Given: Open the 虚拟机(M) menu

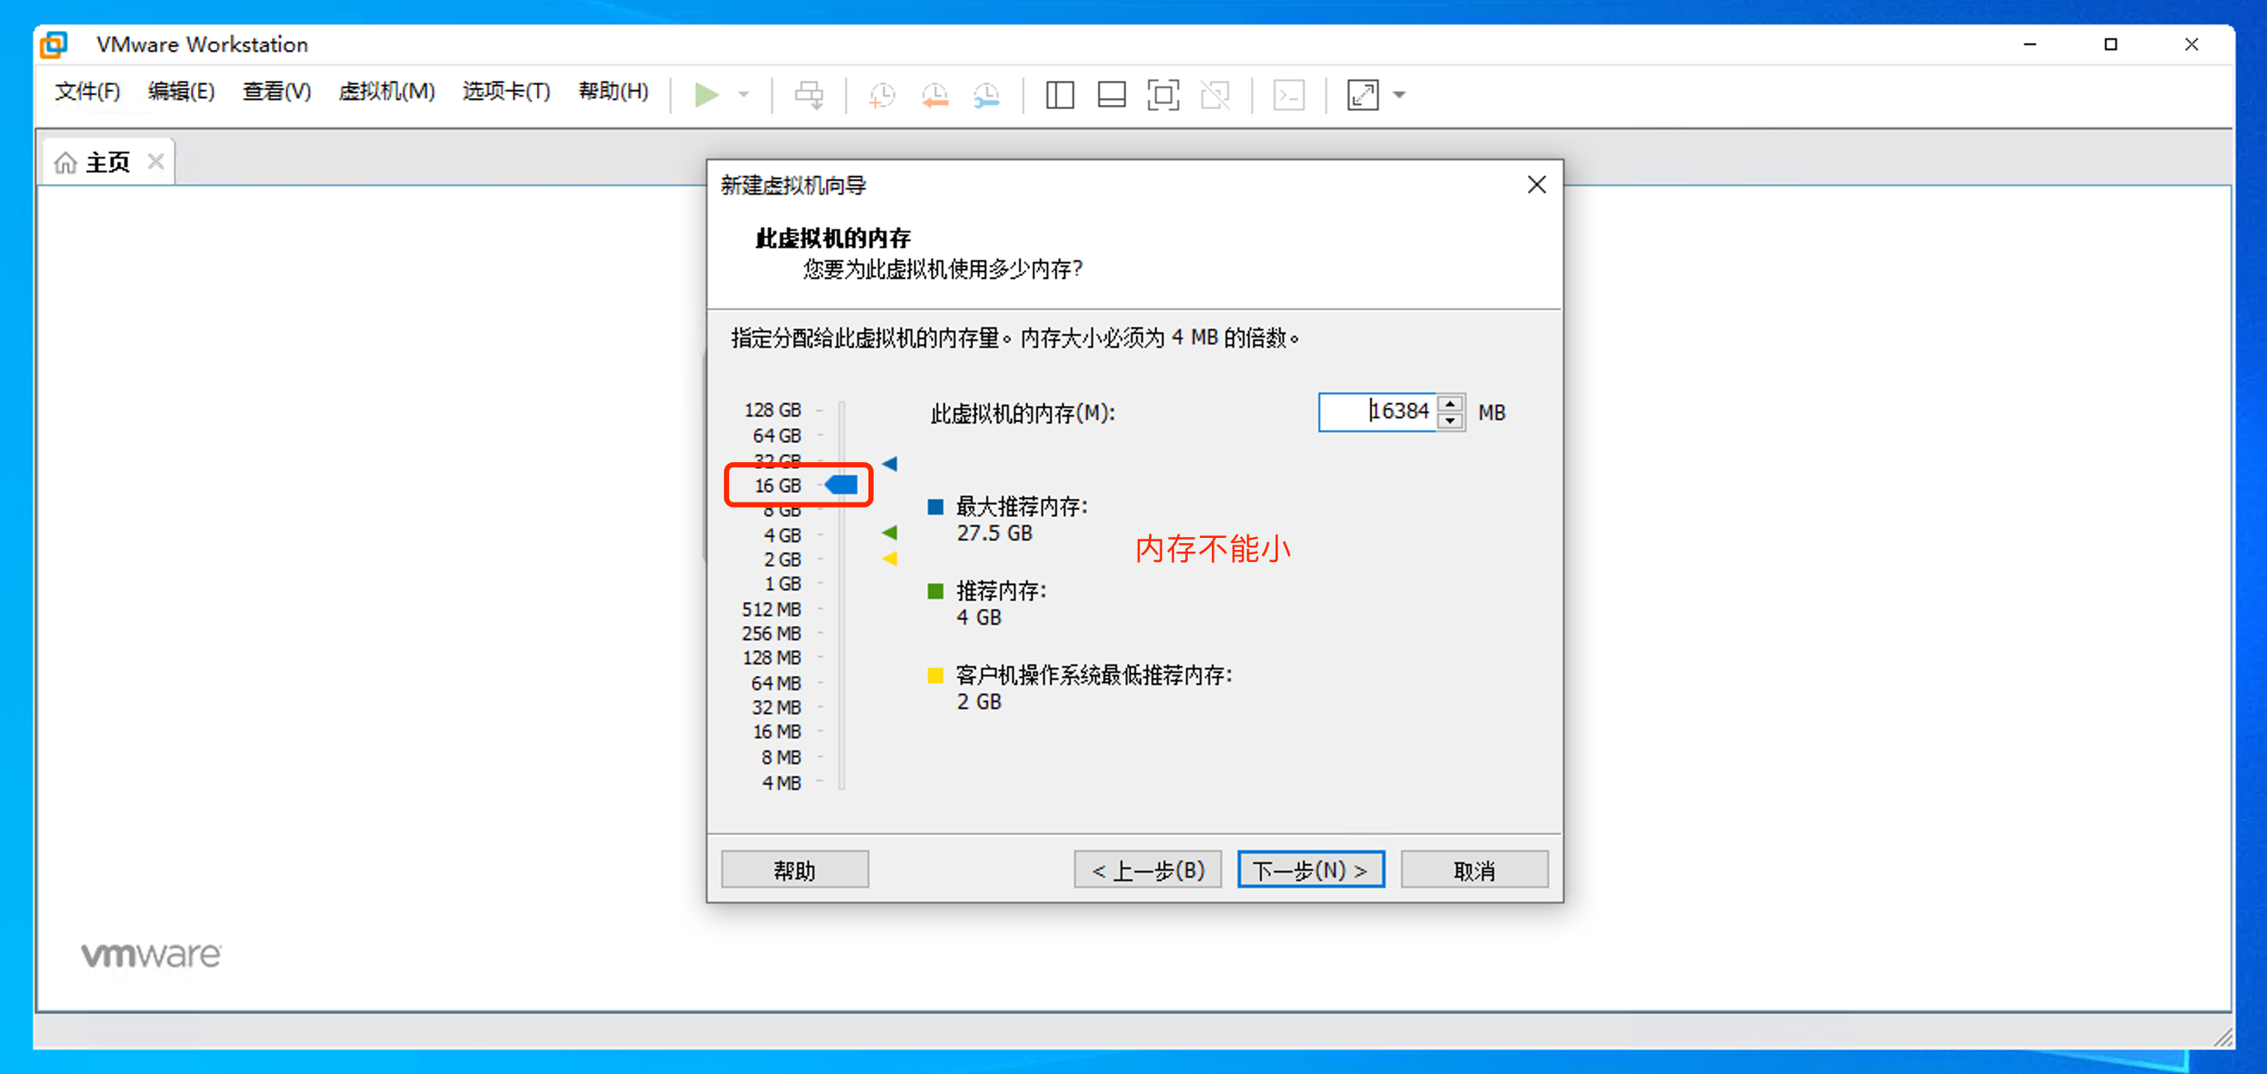Looking at the screenshot, I should tap(386, 91).
